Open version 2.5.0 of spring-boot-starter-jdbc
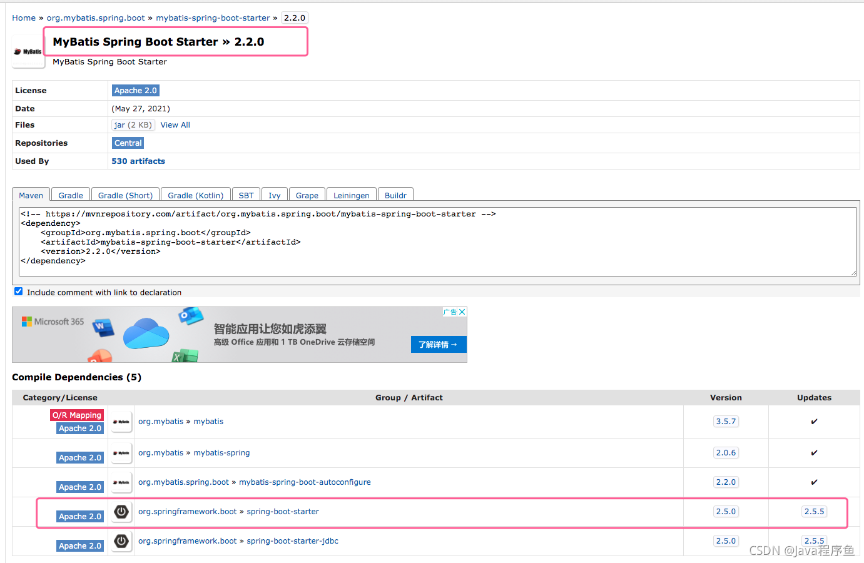 726,541
